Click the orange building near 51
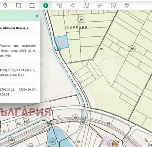 point(115,144)
